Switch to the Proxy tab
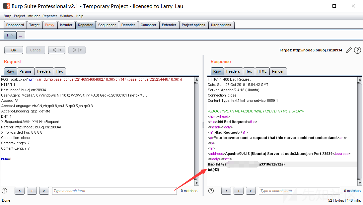363x205 pixels. click(x=50, y=25)
